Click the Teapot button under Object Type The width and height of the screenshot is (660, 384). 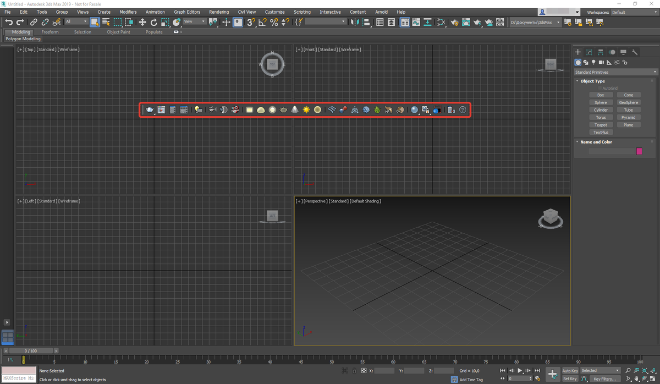coord(601,124)
